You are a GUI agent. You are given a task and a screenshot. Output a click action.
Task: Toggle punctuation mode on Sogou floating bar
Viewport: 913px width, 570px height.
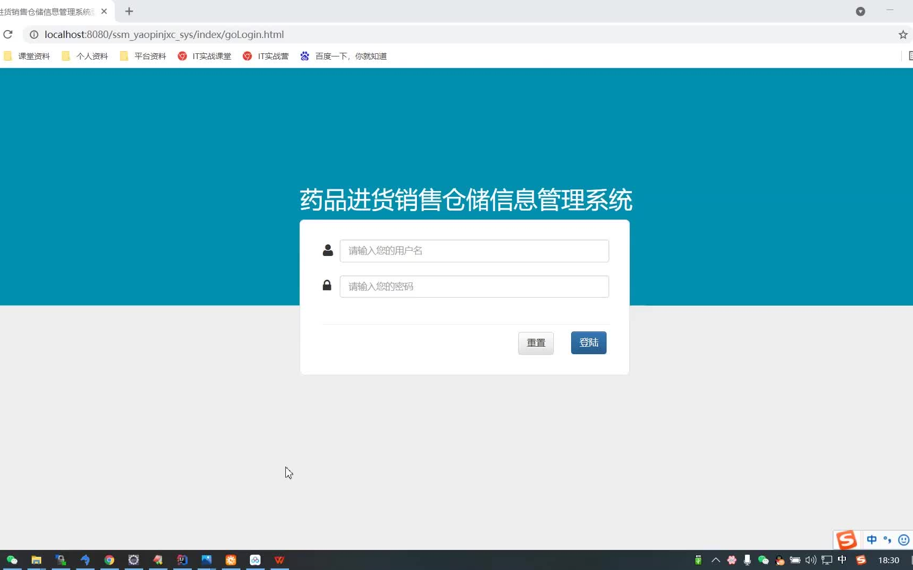tap(888, 539)
